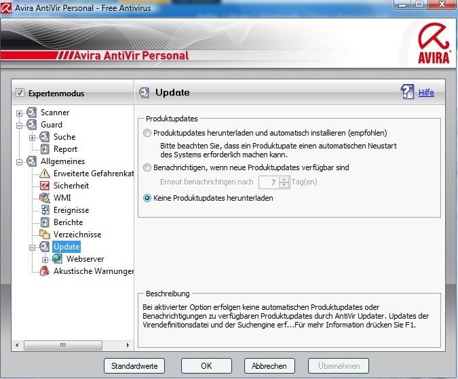The height and width of the screenshot is (379, 458).
Task: Toggle the Expertenmodus checkbox
Action: 20,93
